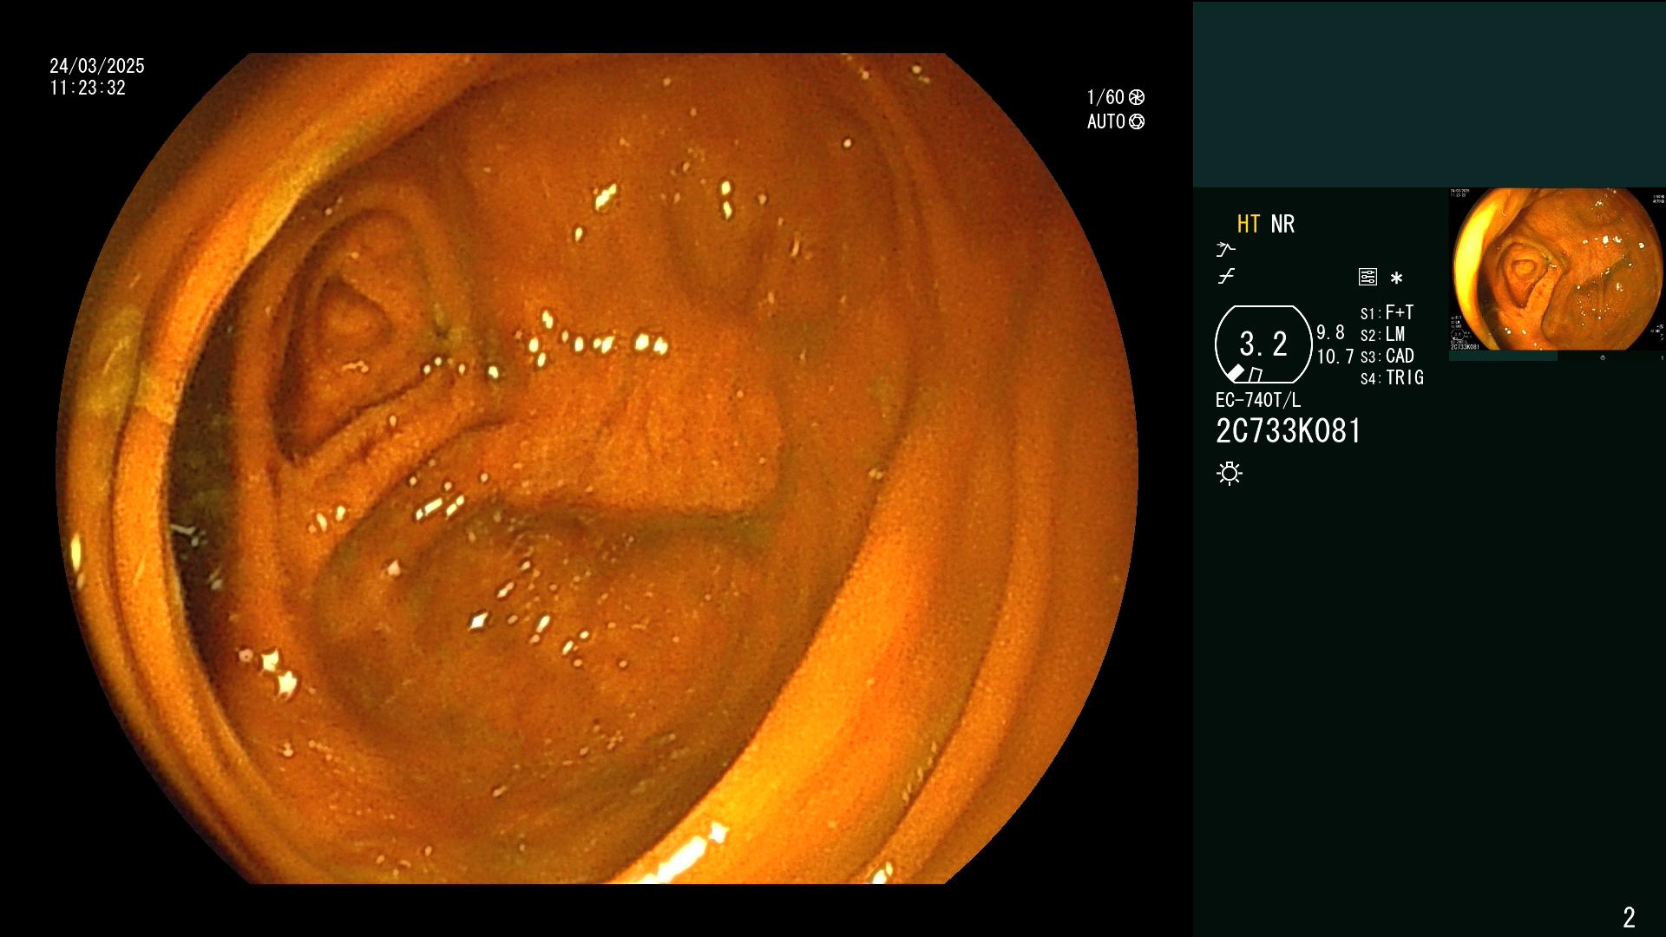Viewport: 1666px width, 937px height.
Task: Click the S1: F+T switch assignment
Action: 1387,312
